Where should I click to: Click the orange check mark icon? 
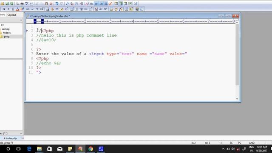pyautogui.click(x=110, y=3)
